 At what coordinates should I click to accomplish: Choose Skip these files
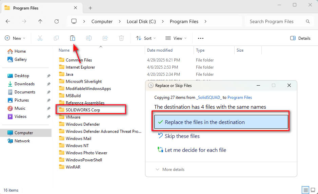179,136
